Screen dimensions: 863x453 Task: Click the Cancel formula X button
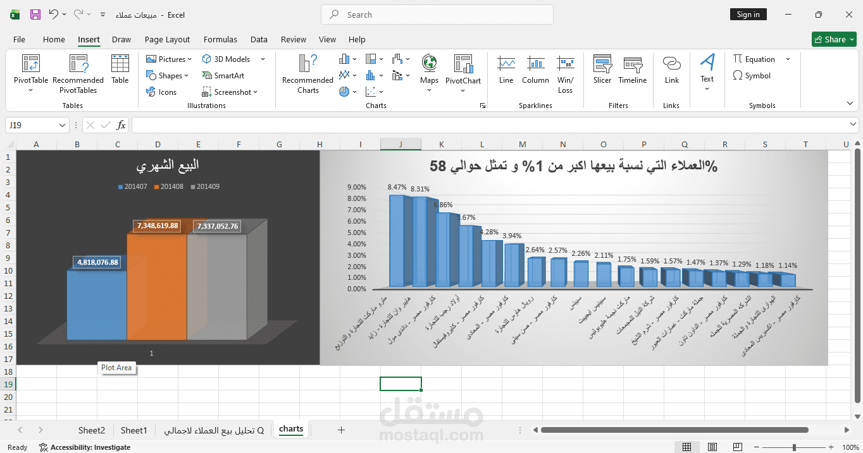[90, 125]
